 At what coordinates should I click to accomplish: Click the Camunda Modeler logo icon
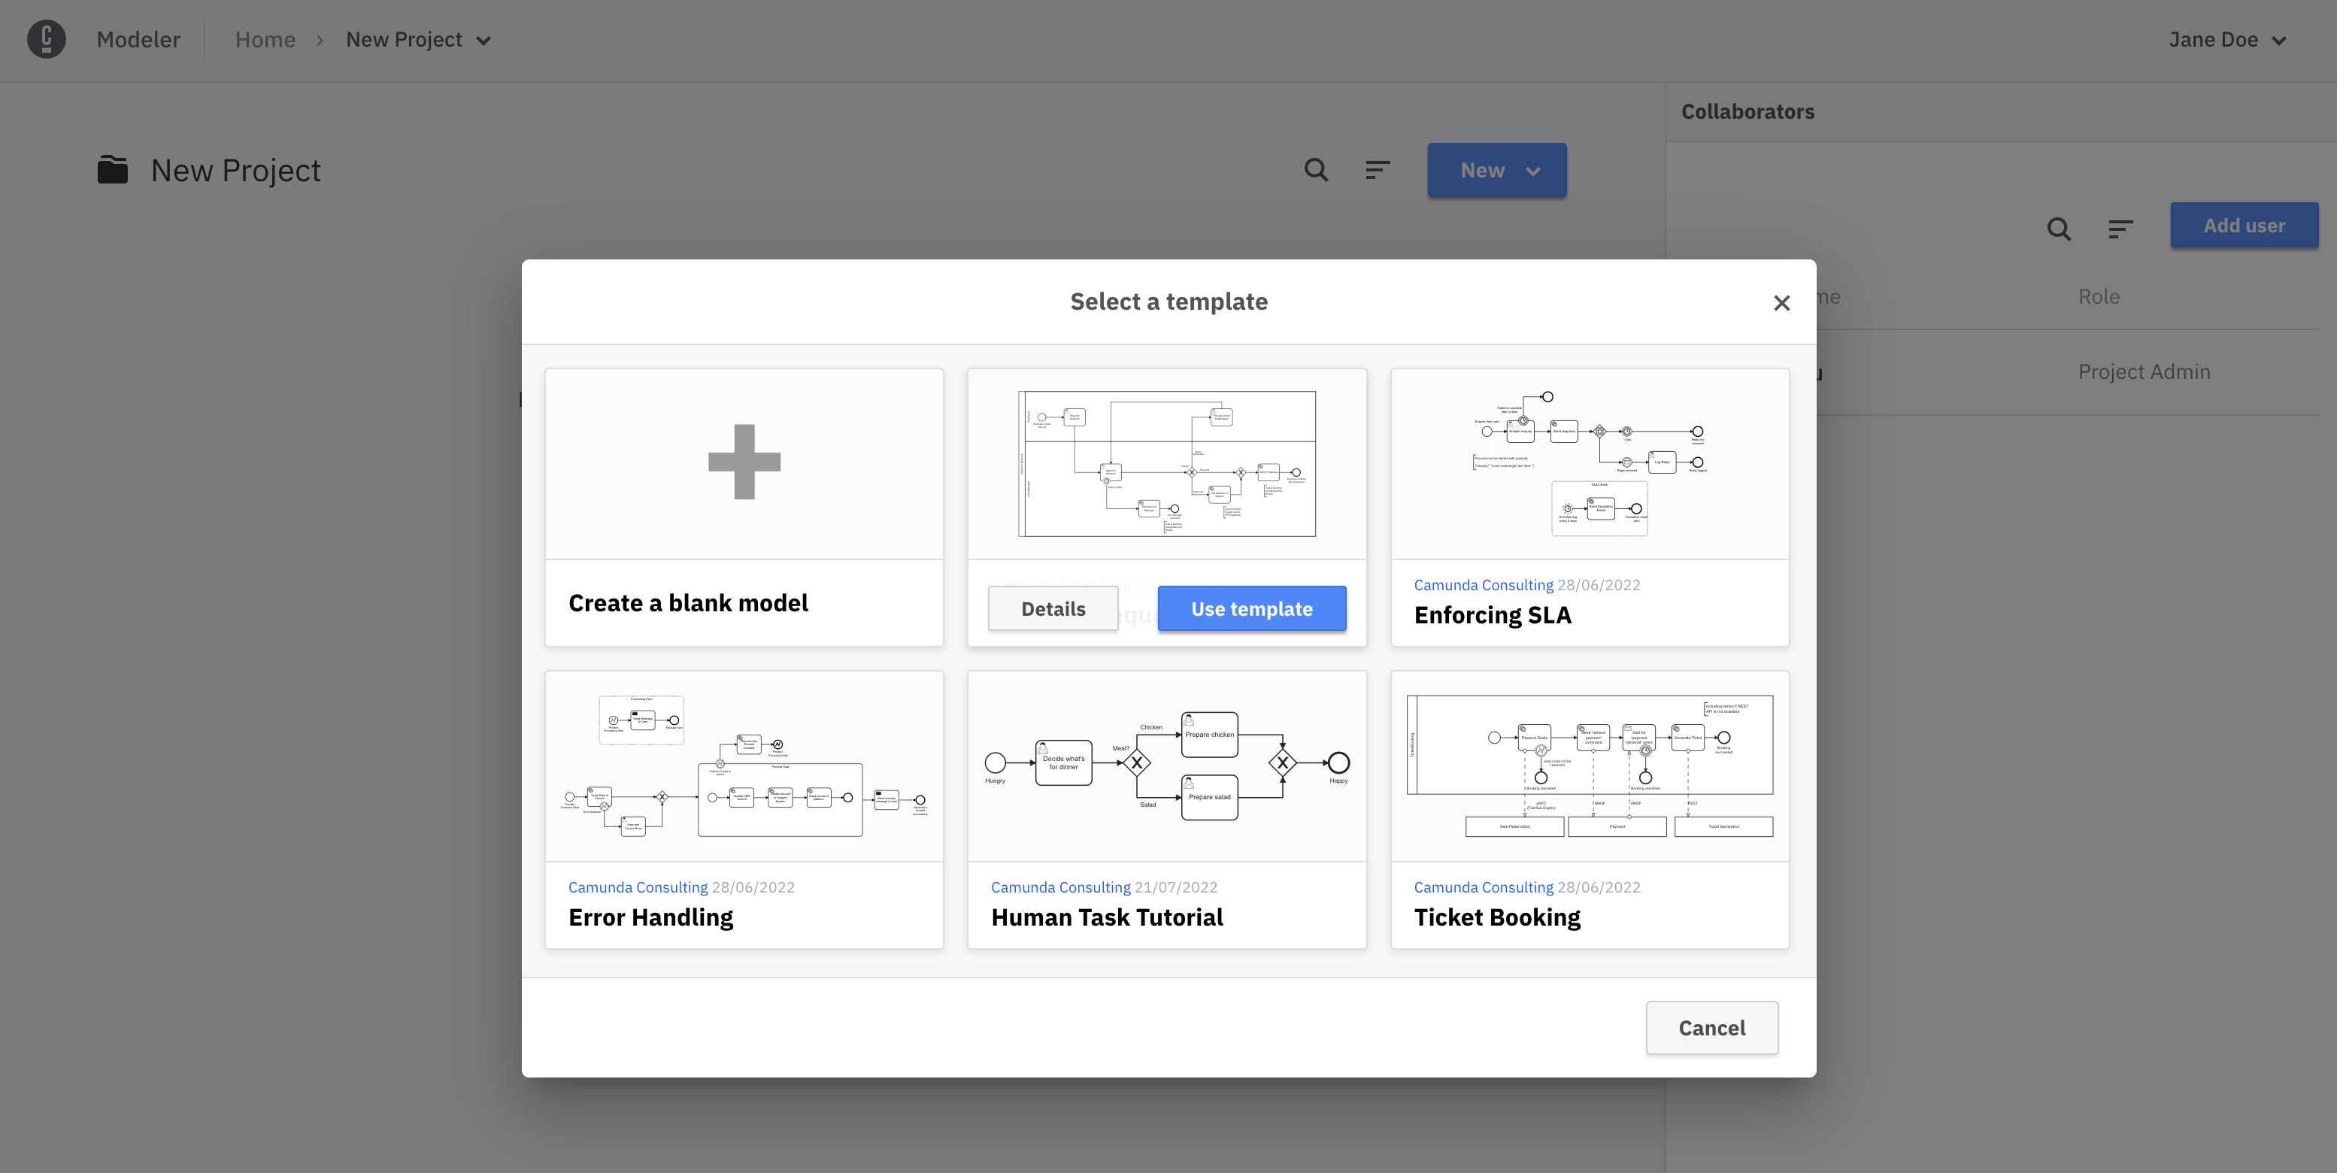(x=47, y=39)
